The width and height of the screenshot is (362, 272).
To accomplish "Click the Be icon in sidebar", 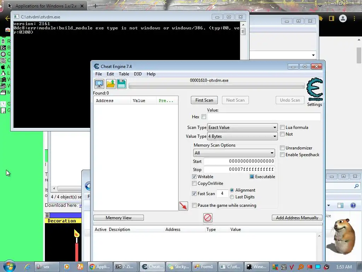I will (3, 48).
